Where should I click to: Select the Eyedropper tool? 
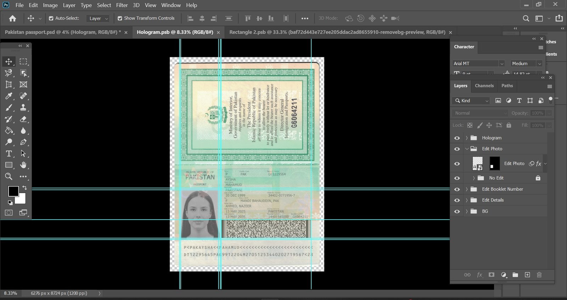[x=9, y=96]
